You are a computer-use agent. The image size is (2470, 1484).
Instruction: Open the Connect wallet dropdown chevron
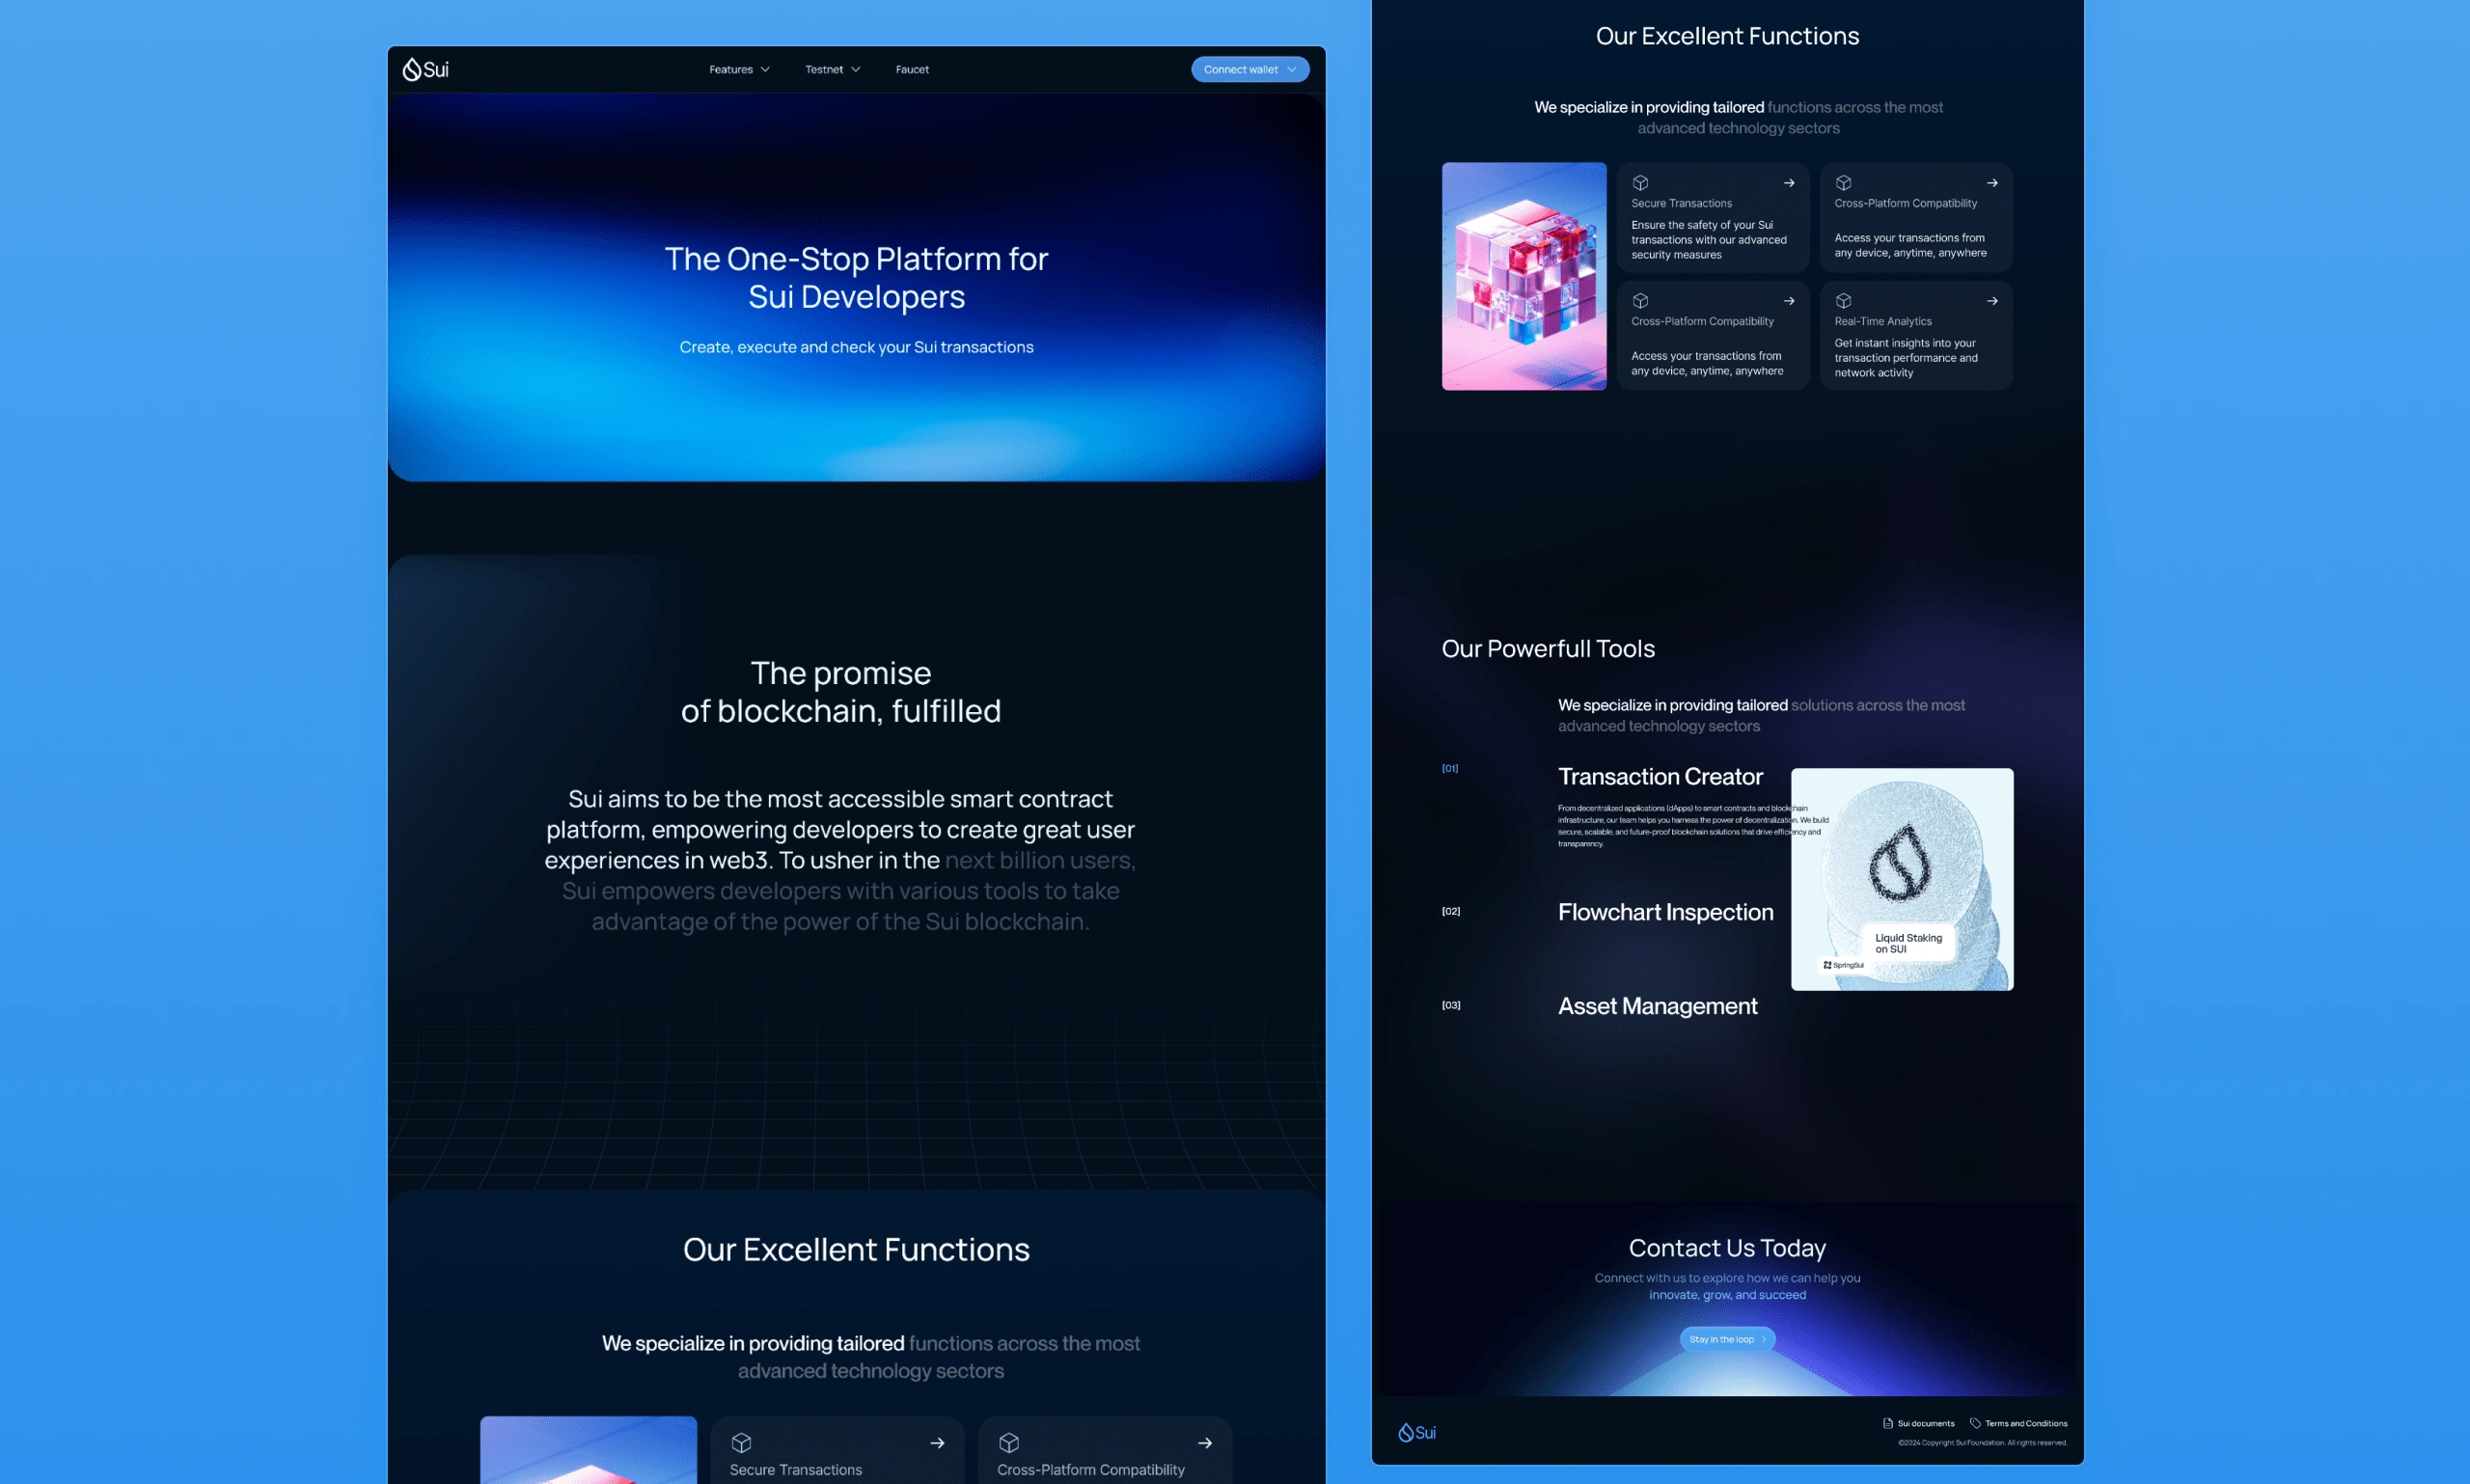click(x=1292, y=70)
